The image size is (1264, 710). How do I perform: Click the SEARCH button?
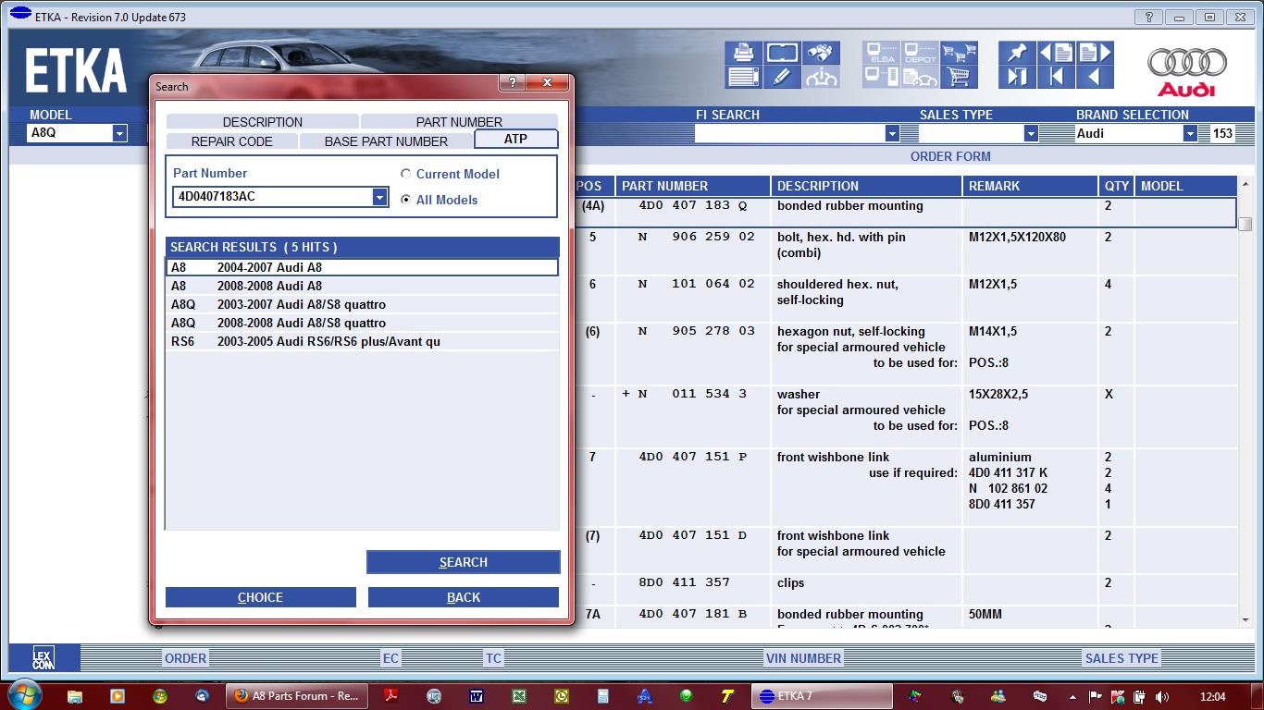point(464,562)
